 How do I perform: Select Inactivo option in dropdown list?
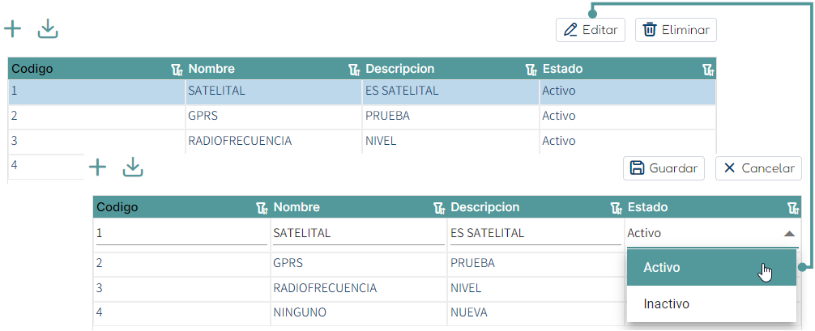click(711, 304)
